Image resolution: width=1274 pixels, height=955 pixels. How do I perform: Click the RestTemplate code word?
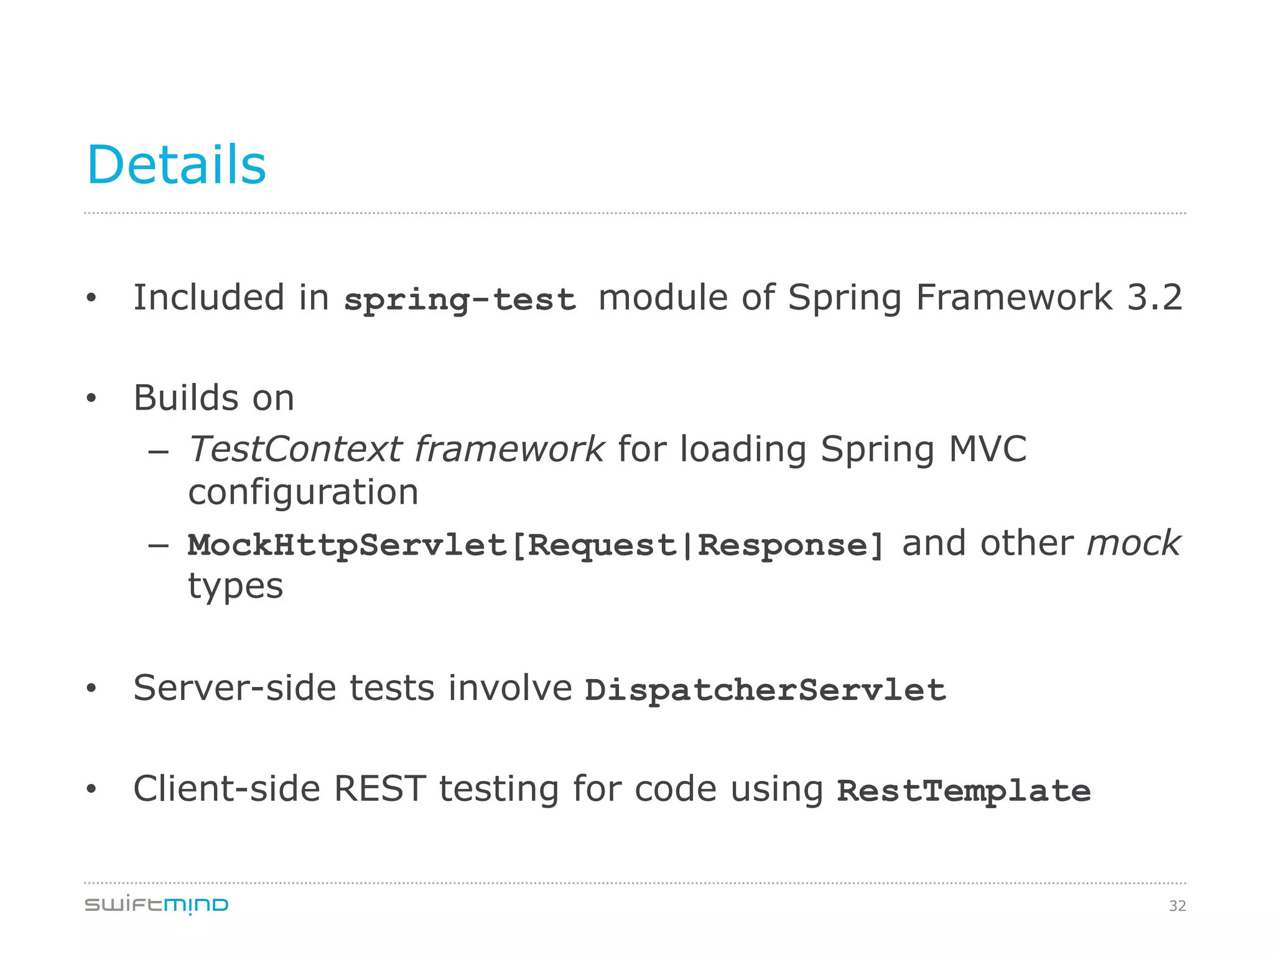(964, 791)
